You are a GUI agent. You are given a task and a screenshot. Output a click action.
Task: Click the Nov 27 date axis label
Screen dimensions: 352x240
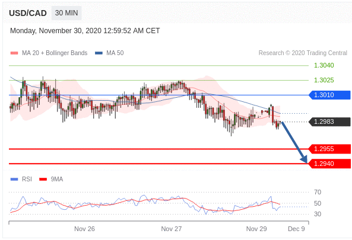(172, 229)
